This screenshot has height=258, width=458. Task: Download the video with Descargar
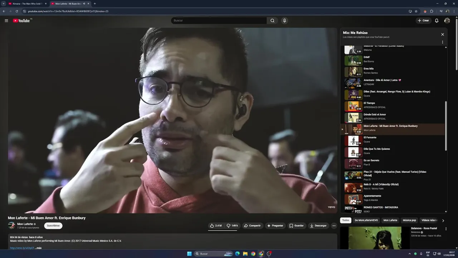318,226
